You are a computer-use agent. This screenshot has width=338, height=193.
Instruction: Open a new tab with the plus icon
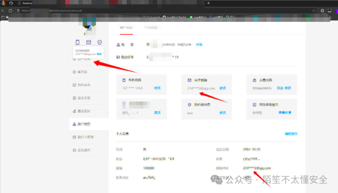click(x=209, y=3)
